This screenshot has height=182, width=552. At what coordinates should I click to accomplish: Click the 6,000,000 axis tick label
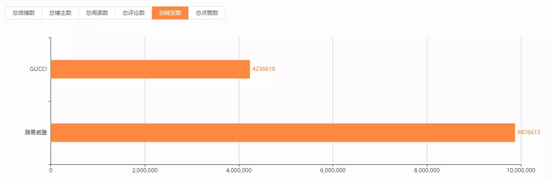(333, 170)
